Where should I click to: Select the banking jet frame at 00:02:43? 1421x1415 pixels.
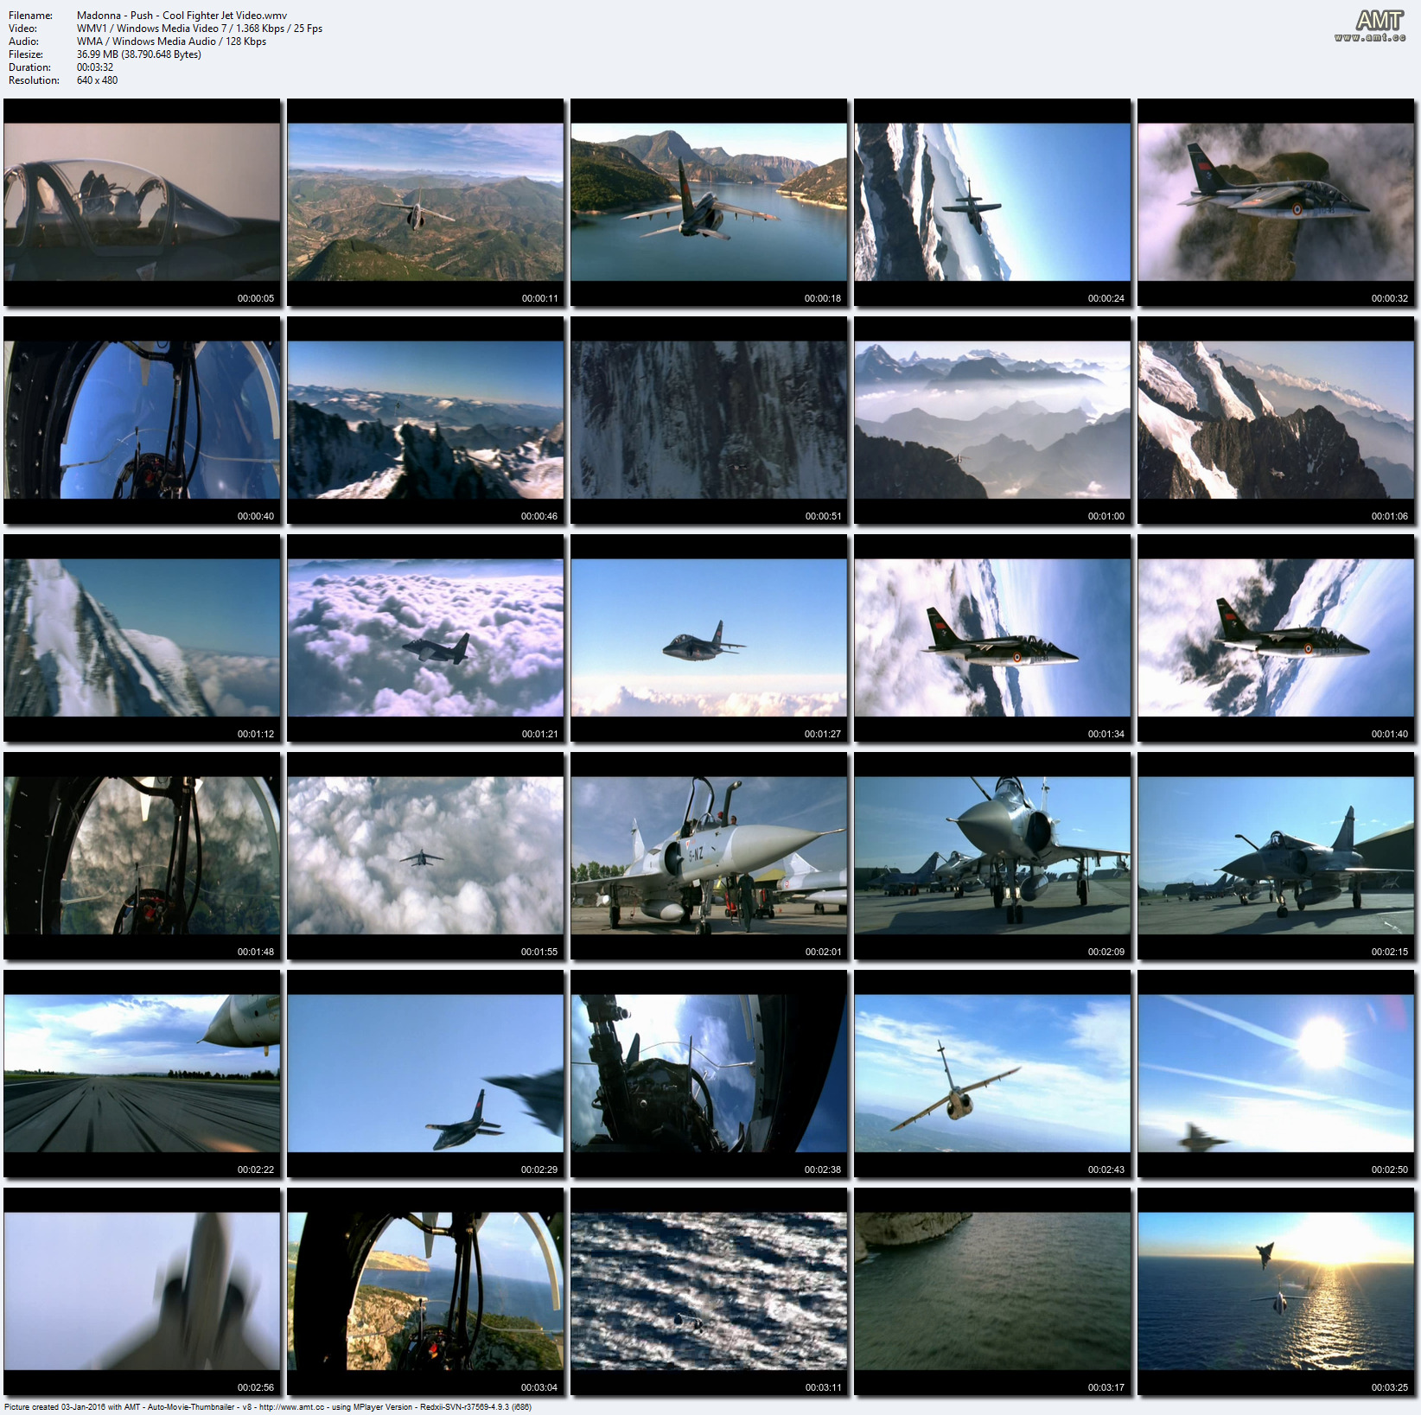pos(992,1074)
